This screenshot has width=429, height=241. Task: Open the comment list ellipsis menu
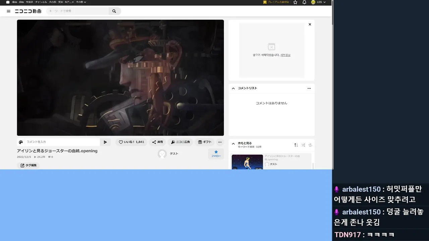pyautogui.click(x=309, y=88)
